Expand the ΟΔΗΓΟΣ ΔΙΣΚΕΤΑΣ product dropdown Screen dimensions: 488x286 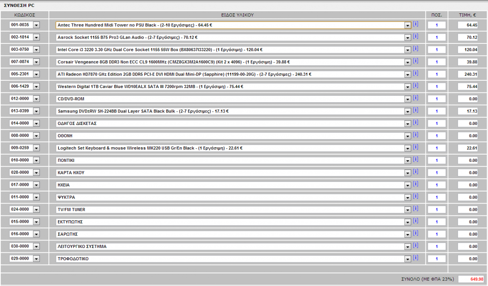[x=407, y=123]
